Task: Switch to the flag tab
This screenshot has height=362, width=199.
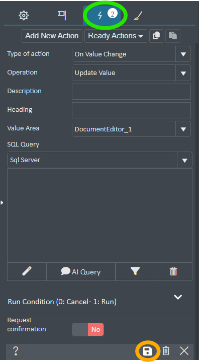Action: tap(62, 15)
